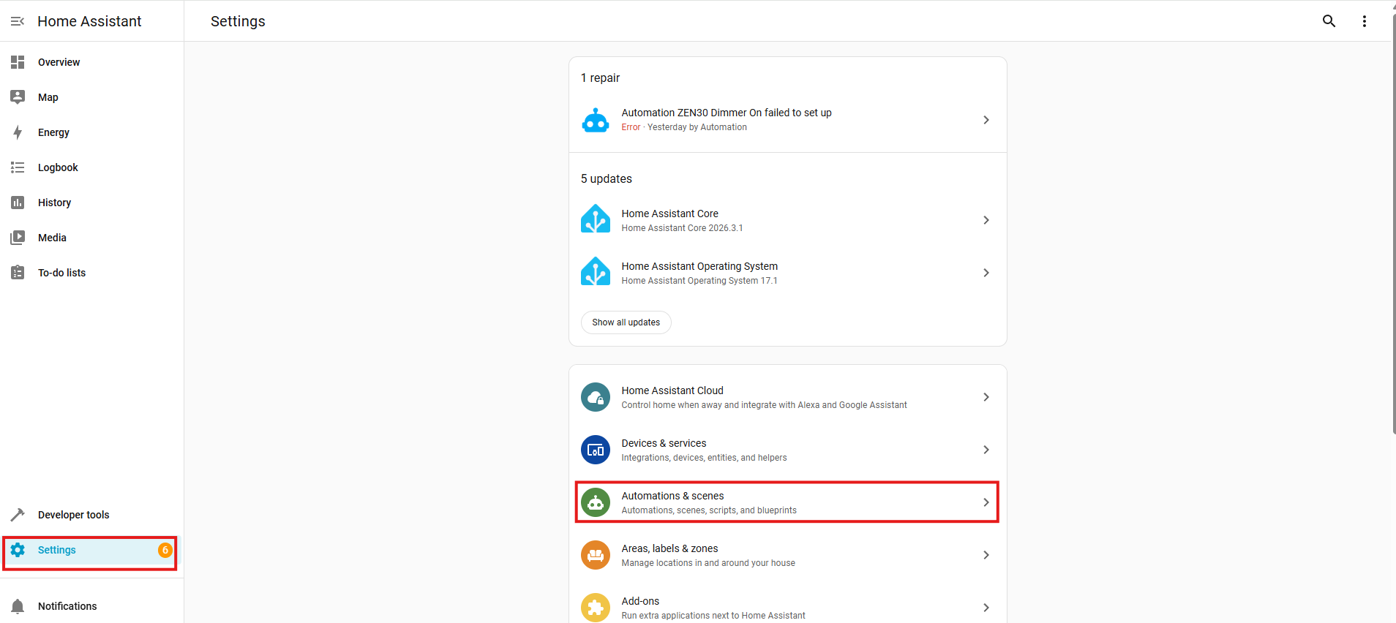Open the Add-ons row chevron
This screenshot has width=1396, height=623.
(x=986, y=608)
